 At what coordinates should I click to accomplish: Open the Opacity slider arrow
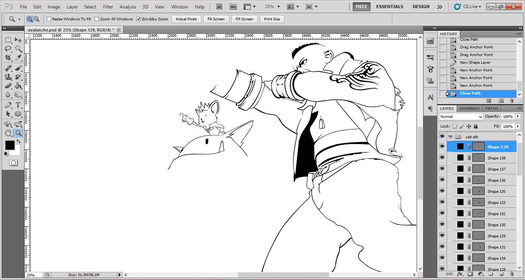click(x=518, y=116)
